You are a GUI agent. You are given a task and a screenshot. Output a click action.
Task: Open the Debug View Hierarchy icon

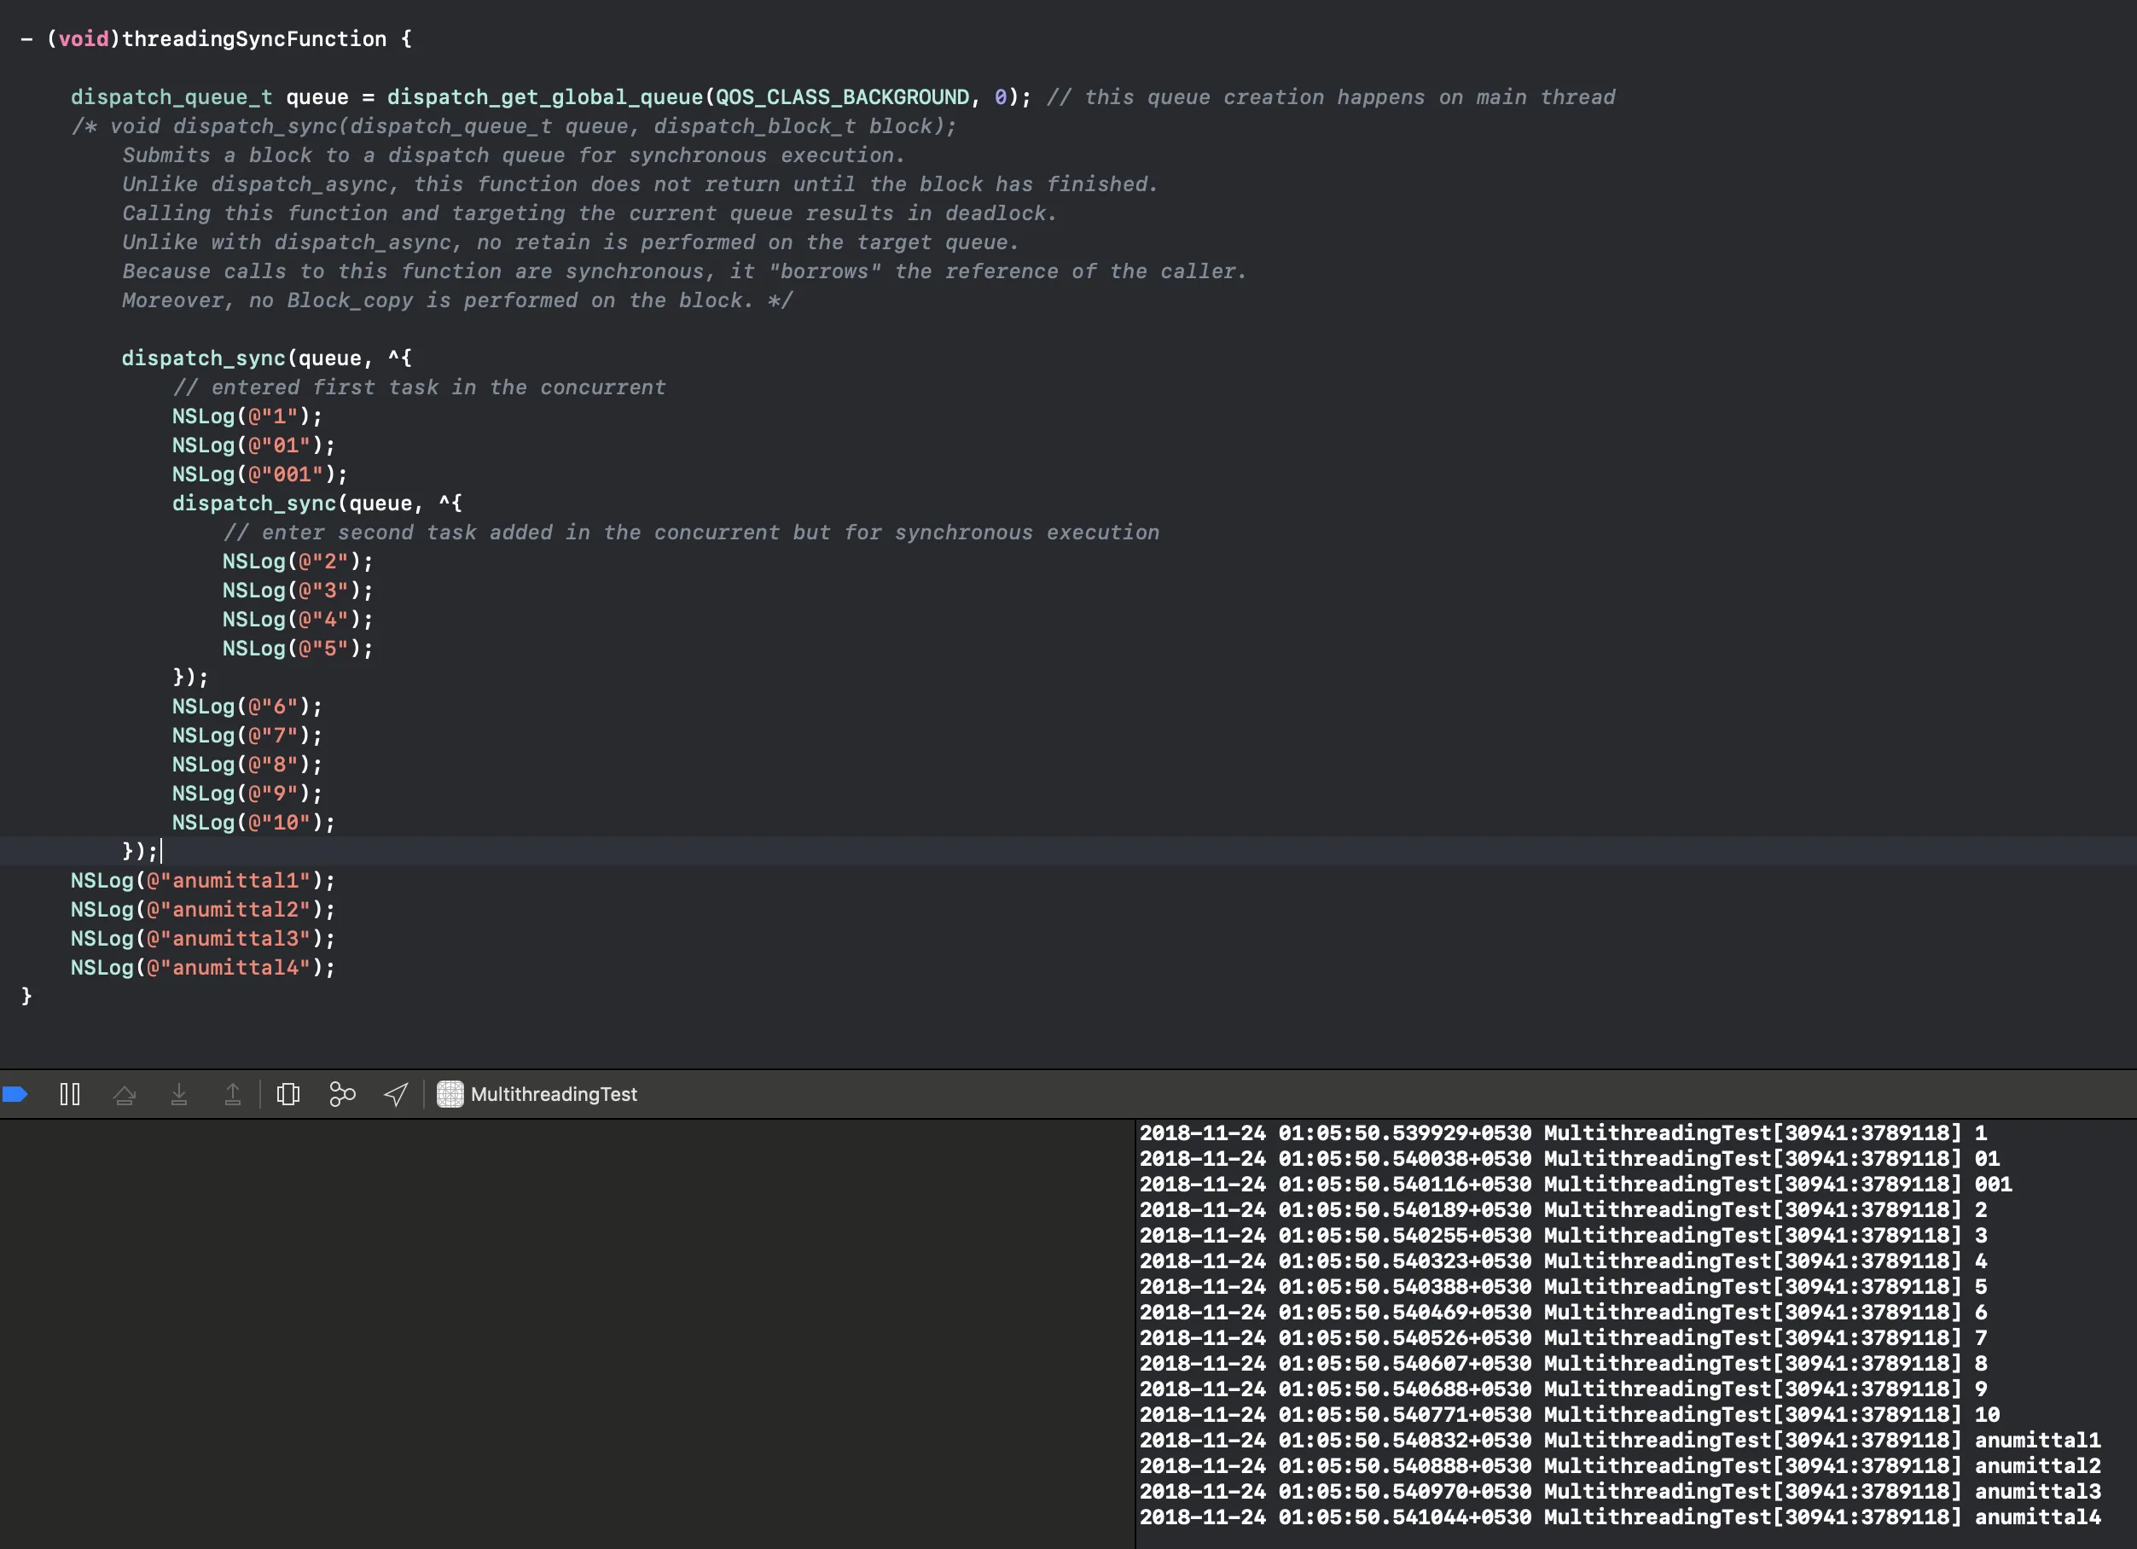pos(288,1093)
